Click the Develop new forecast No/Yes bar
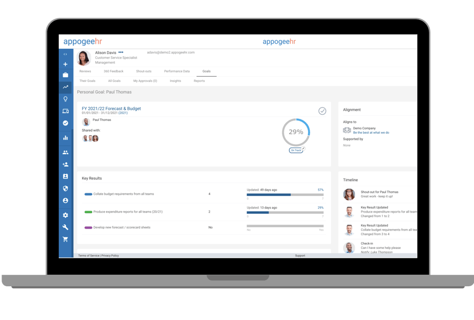Image resolution: width=474 pixels, height=320 pixels. pos(285,226)
